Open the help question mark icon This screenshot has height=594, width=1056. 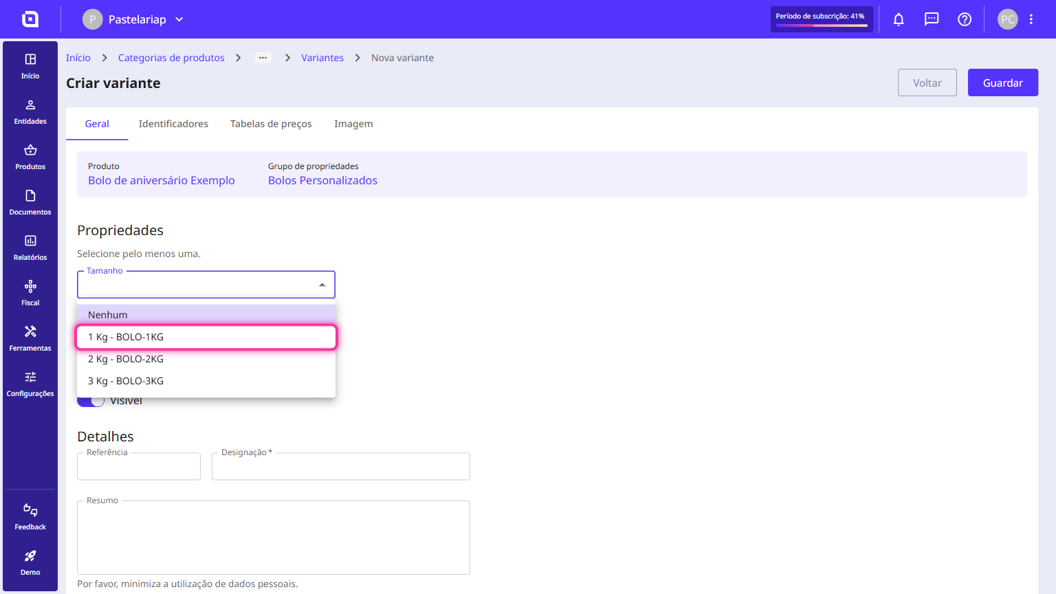click(x=965, y=19)
